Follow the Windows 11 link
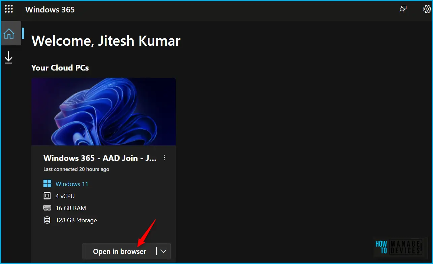Image resolution: width=433 pixels, height=264 pixels. coord(72,184)
